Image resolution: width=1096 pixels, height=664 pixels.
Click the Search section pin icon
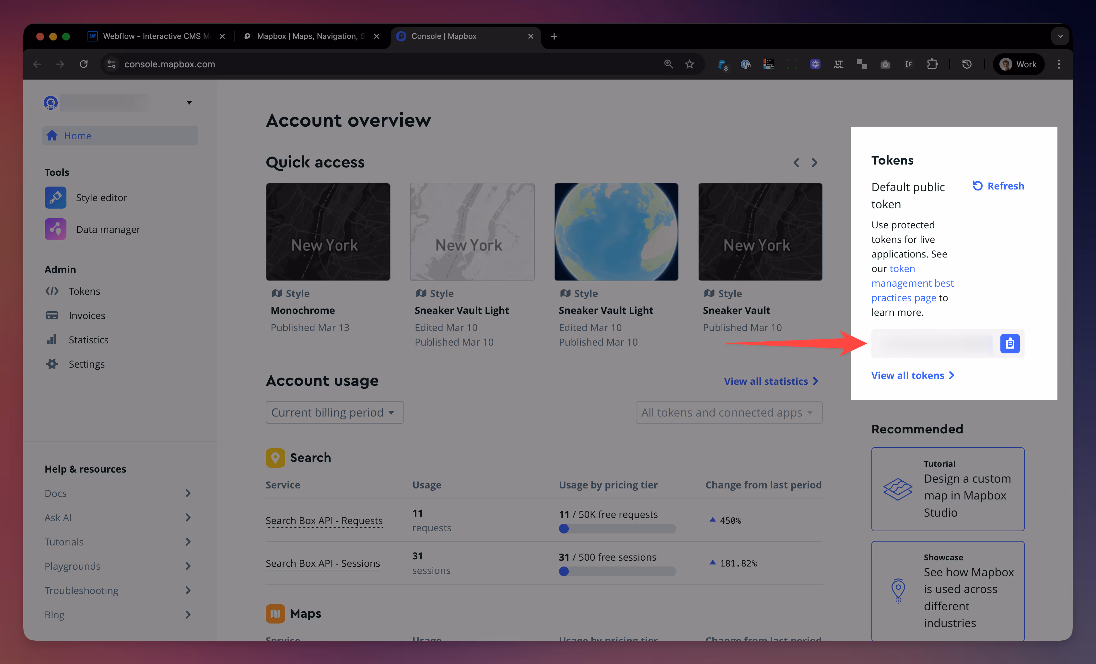coord(275,458)
